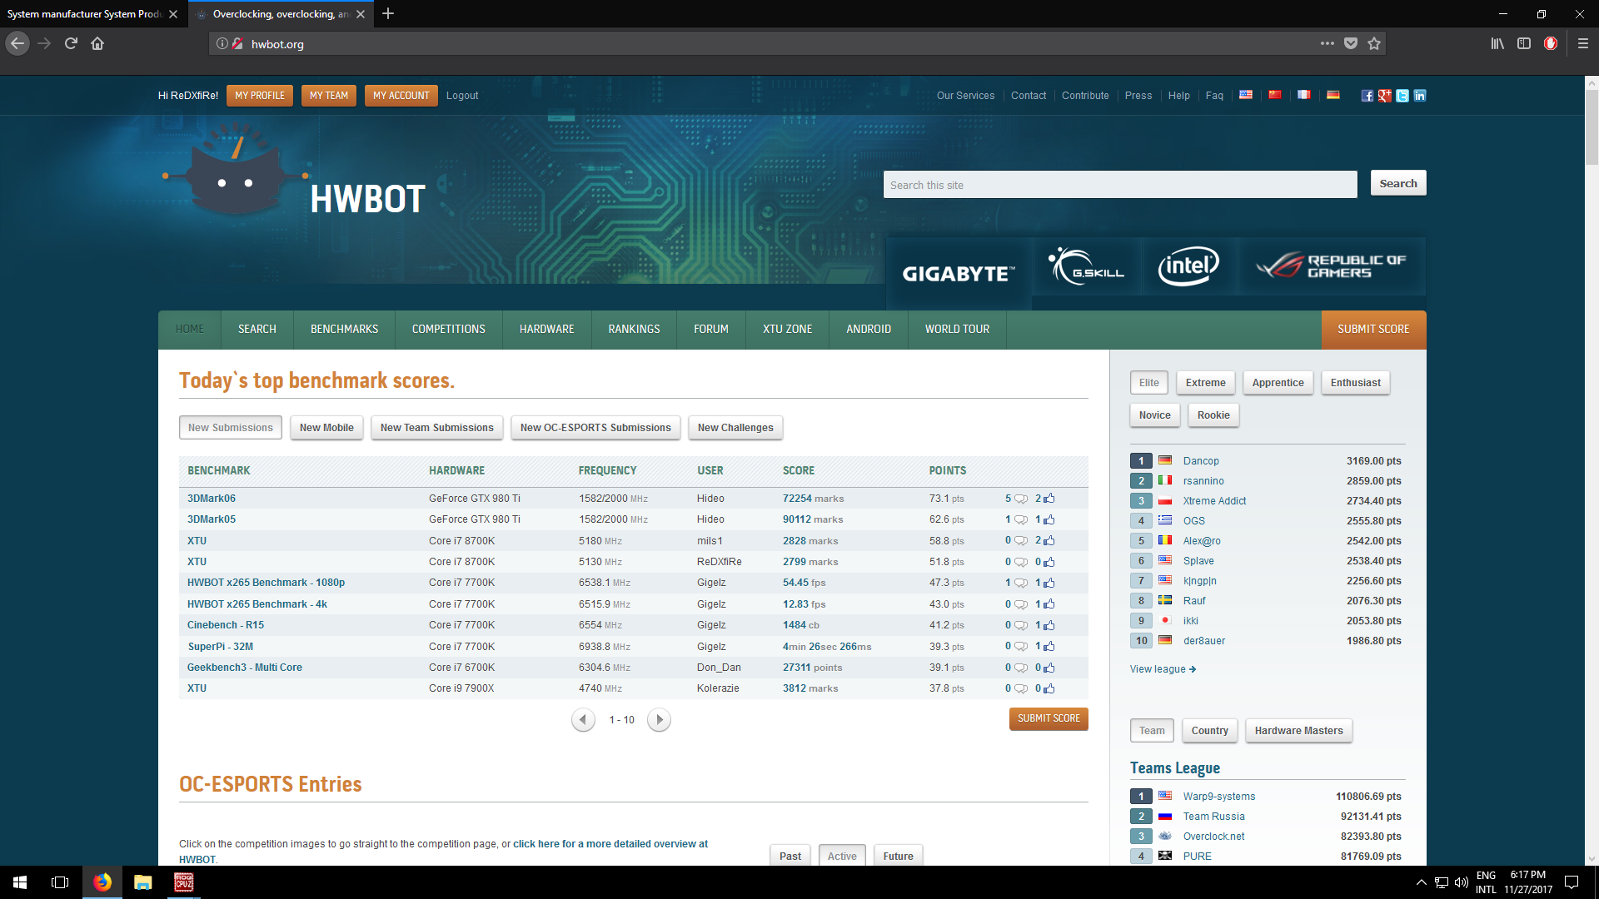The height and width of the screenshot is (899, 1599).
Task: Open Republic of Gamers sponsor logo
Action: [1332, 266]
